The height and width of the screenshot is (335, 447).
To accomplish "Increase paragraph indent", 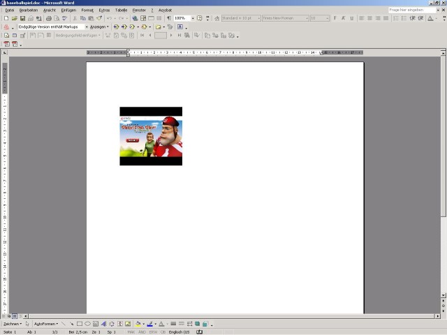I will pos(420,18).
